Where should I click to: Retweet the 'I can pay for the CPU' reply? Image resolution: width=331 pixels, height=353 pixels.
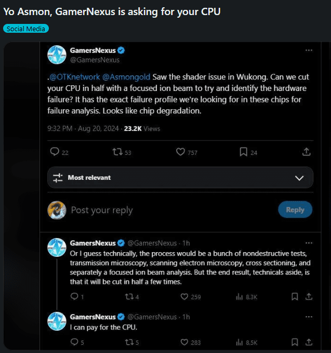pos(130,342)
